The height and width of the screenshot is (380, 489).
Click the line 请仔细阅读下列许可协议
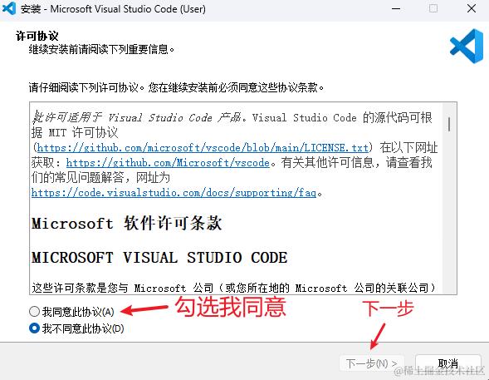point(177,87)
